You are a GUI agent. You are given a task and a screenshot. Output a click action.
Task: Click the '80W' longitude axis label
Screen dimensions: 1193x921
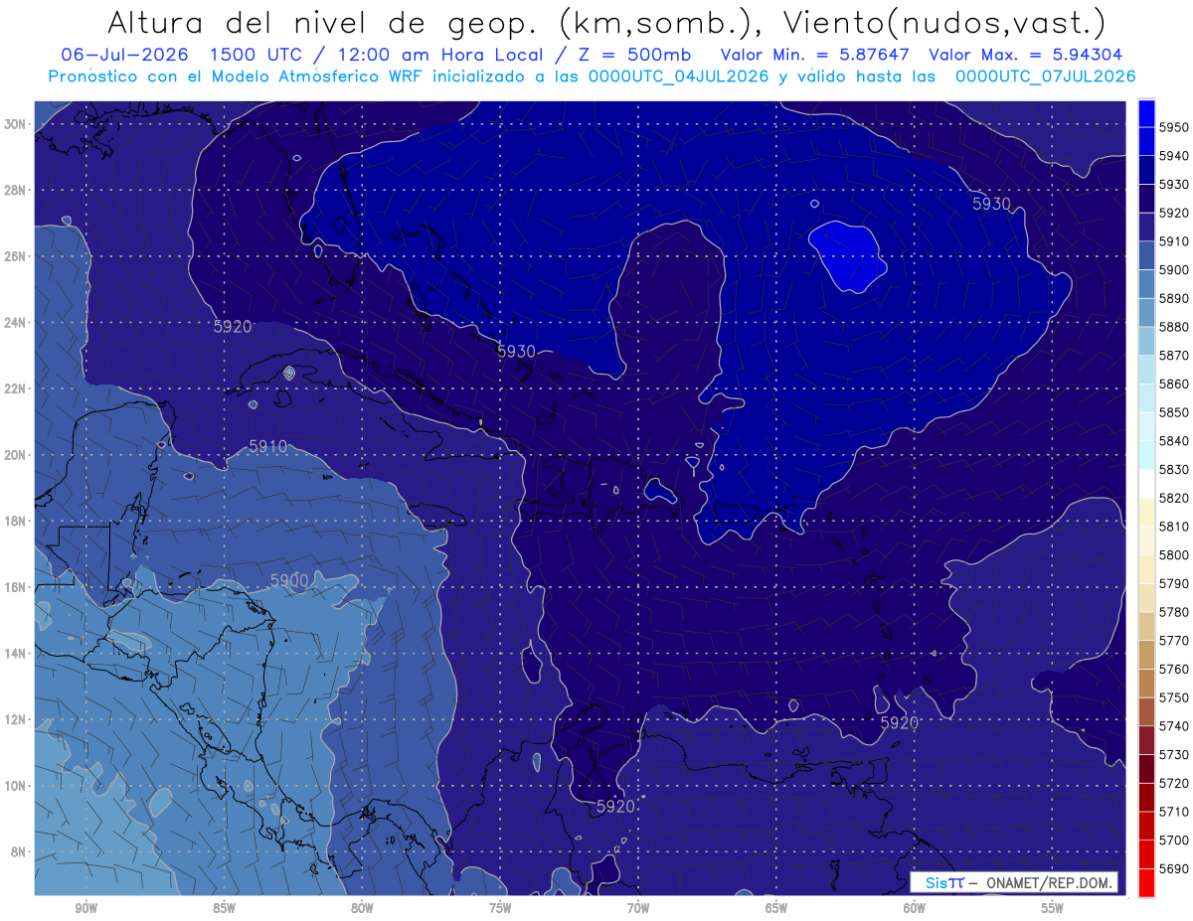pos(362,908)
